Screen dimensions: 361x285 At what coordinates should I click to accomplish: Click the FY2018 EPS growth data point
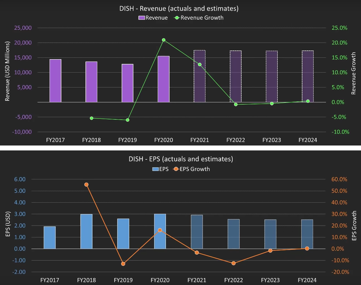86,185
